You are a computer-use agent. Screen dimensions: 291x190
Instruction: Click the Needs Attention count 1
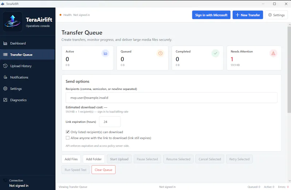(232, 59)
